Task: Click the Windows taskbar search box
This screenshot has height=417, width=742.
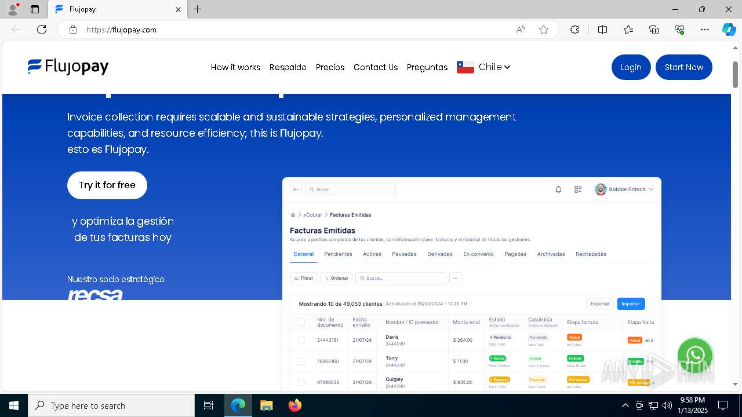Action: pos(111,405)
